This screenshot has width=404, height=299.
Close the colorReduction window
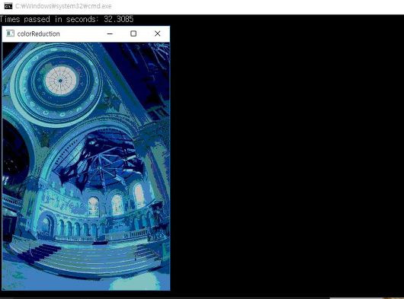(158, 33)
